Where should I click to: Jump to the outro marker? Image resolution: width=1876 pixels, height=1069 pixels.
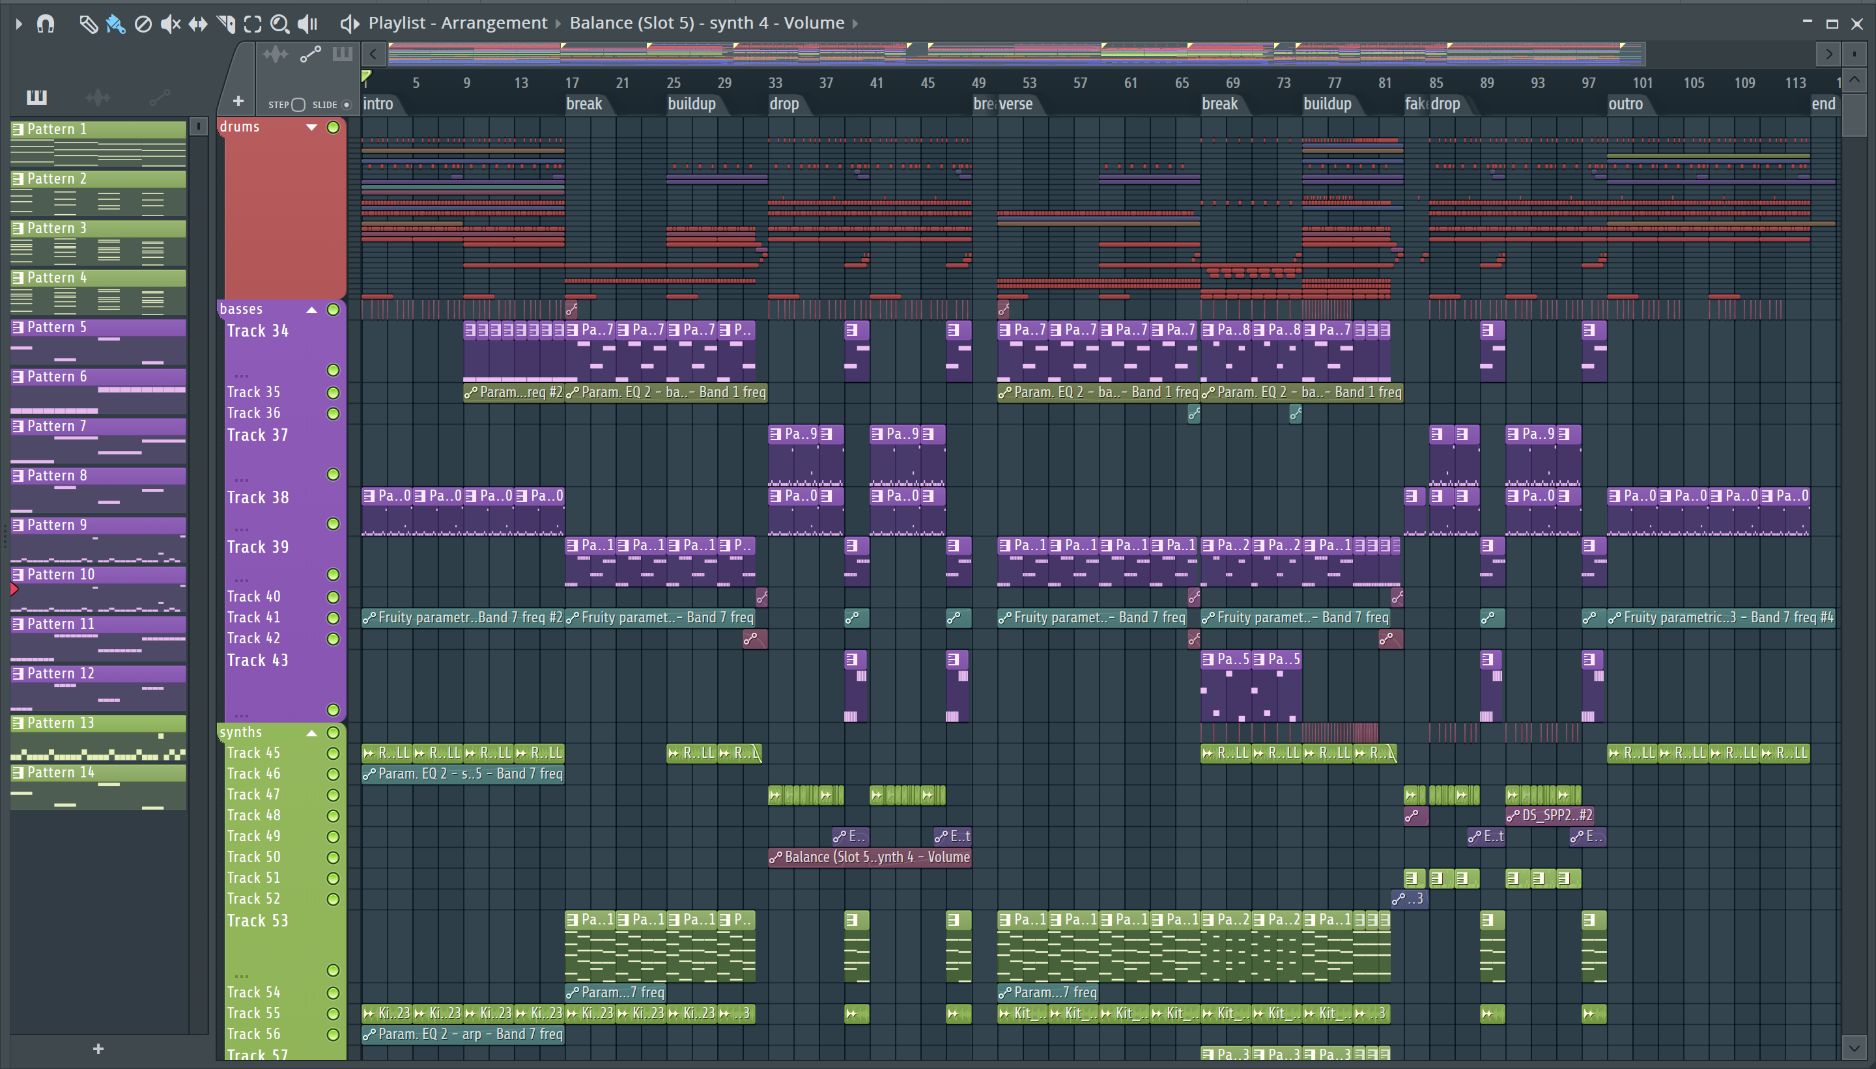coord(1625,104)
